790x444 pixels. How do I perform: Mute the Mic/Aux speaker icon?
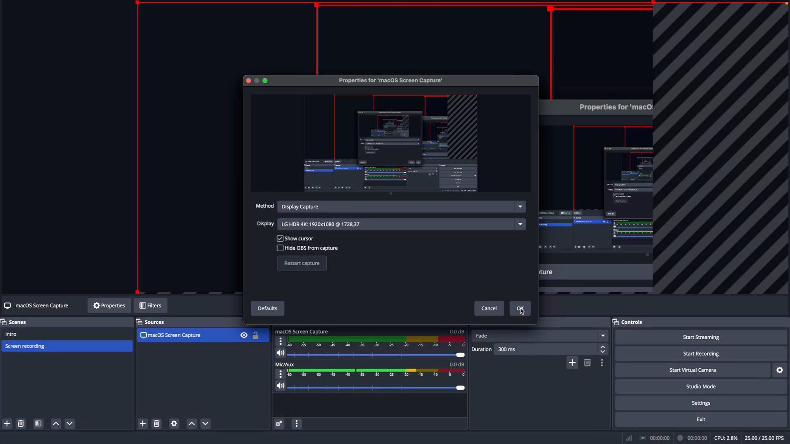point(280,386)
